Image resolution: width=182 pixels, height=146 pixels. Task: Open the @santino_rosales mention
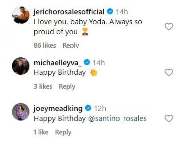(x=117, y=118)
